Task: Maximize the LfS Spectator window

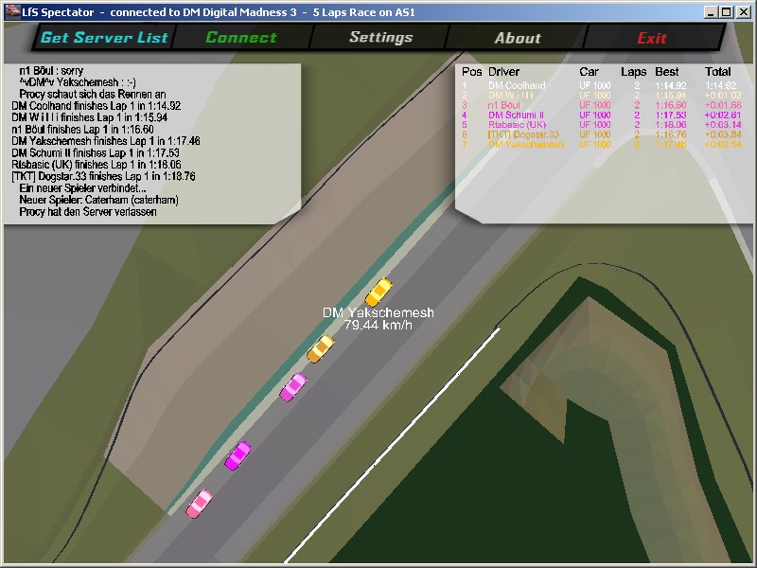Action: [726, 12]
